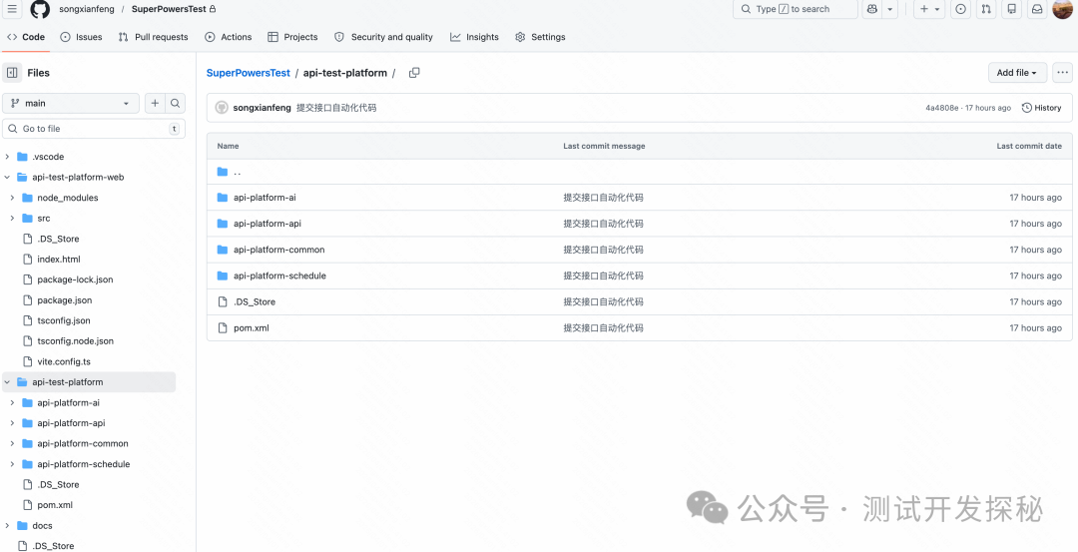Open Pull requests icon in top header
This screenshot has width=1078, height=552.
(x=986, y=9)
